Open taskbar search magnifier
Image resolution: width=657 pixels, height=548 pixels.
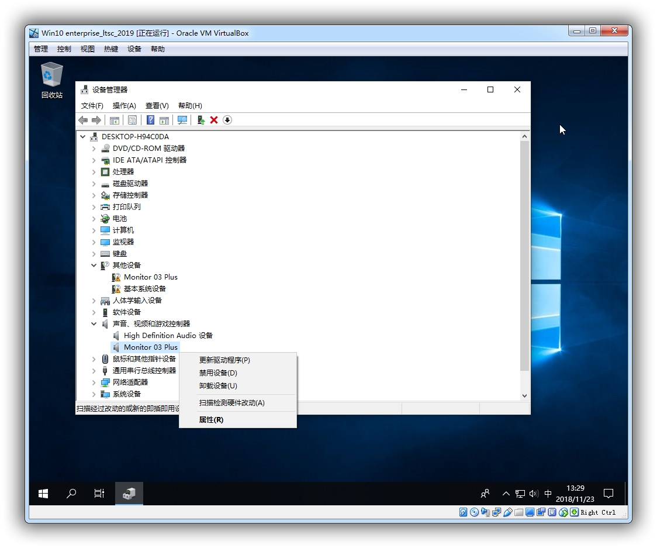point(71,494)
